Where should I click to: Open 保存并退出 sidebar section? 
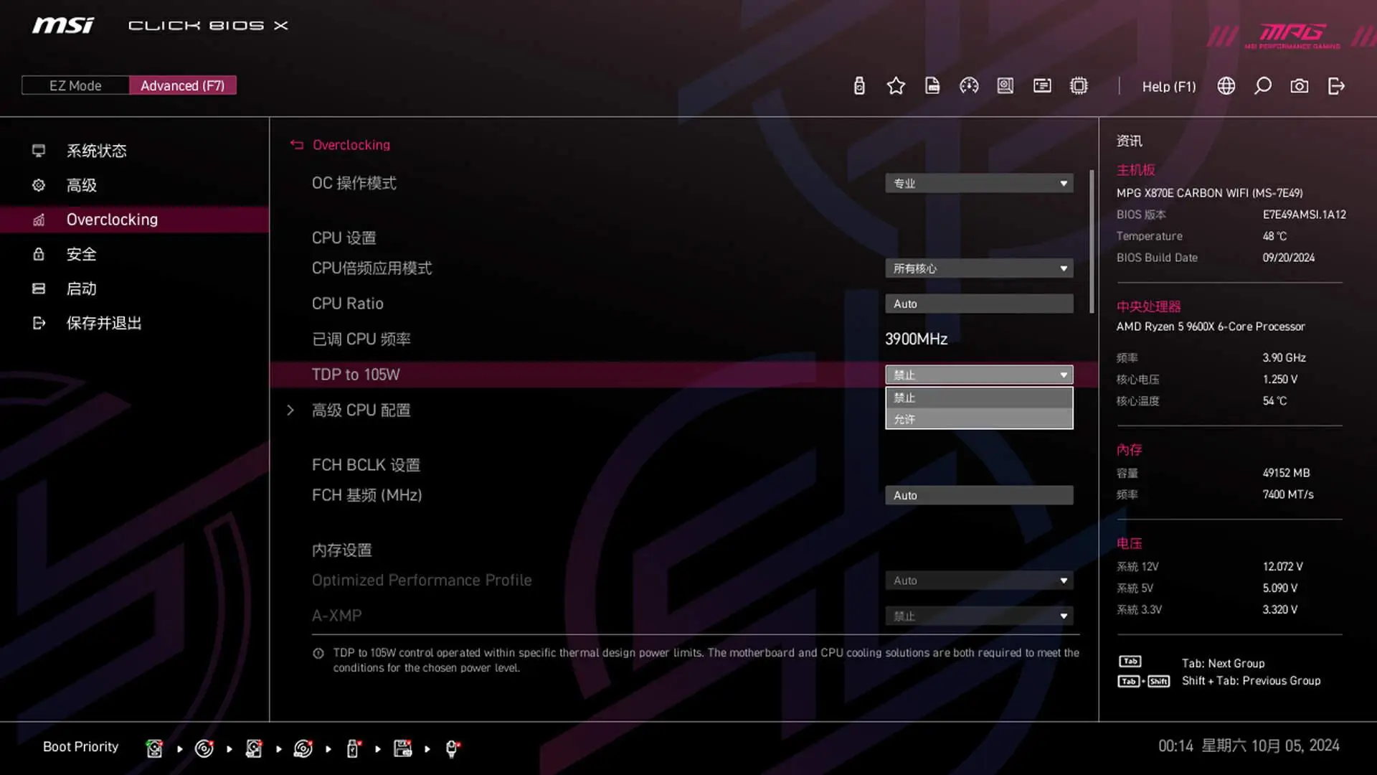[x=135, y=323]
